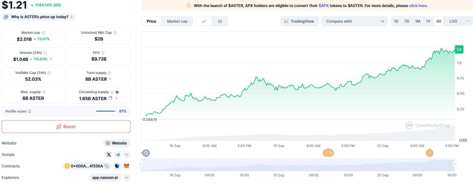The width and height of the screenshot is (473, 184).
Task: Click the 0.08879 starting price label
Action: coord(149,120)
